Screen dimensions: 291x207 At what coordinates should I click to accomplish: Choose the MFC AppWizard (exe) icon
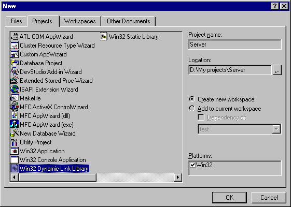15,125
